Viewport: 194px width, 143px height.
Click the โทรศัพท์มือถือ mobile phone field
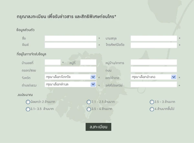tap(154, 45)
